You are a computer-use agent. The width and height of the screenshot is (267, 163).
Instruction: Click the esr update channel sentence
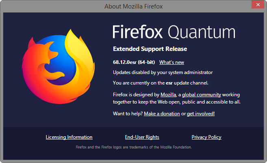click(x=161, y=83)
